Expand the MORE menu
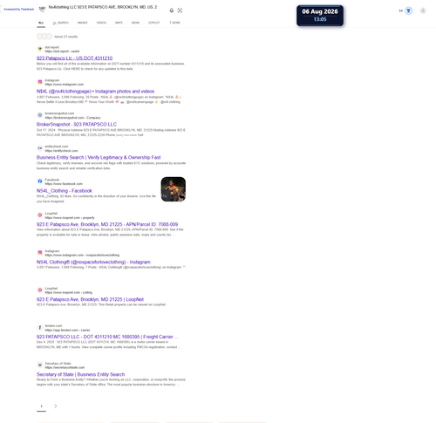Image resolution: width=436 pixels, height=423 pixels. [175, 23]
